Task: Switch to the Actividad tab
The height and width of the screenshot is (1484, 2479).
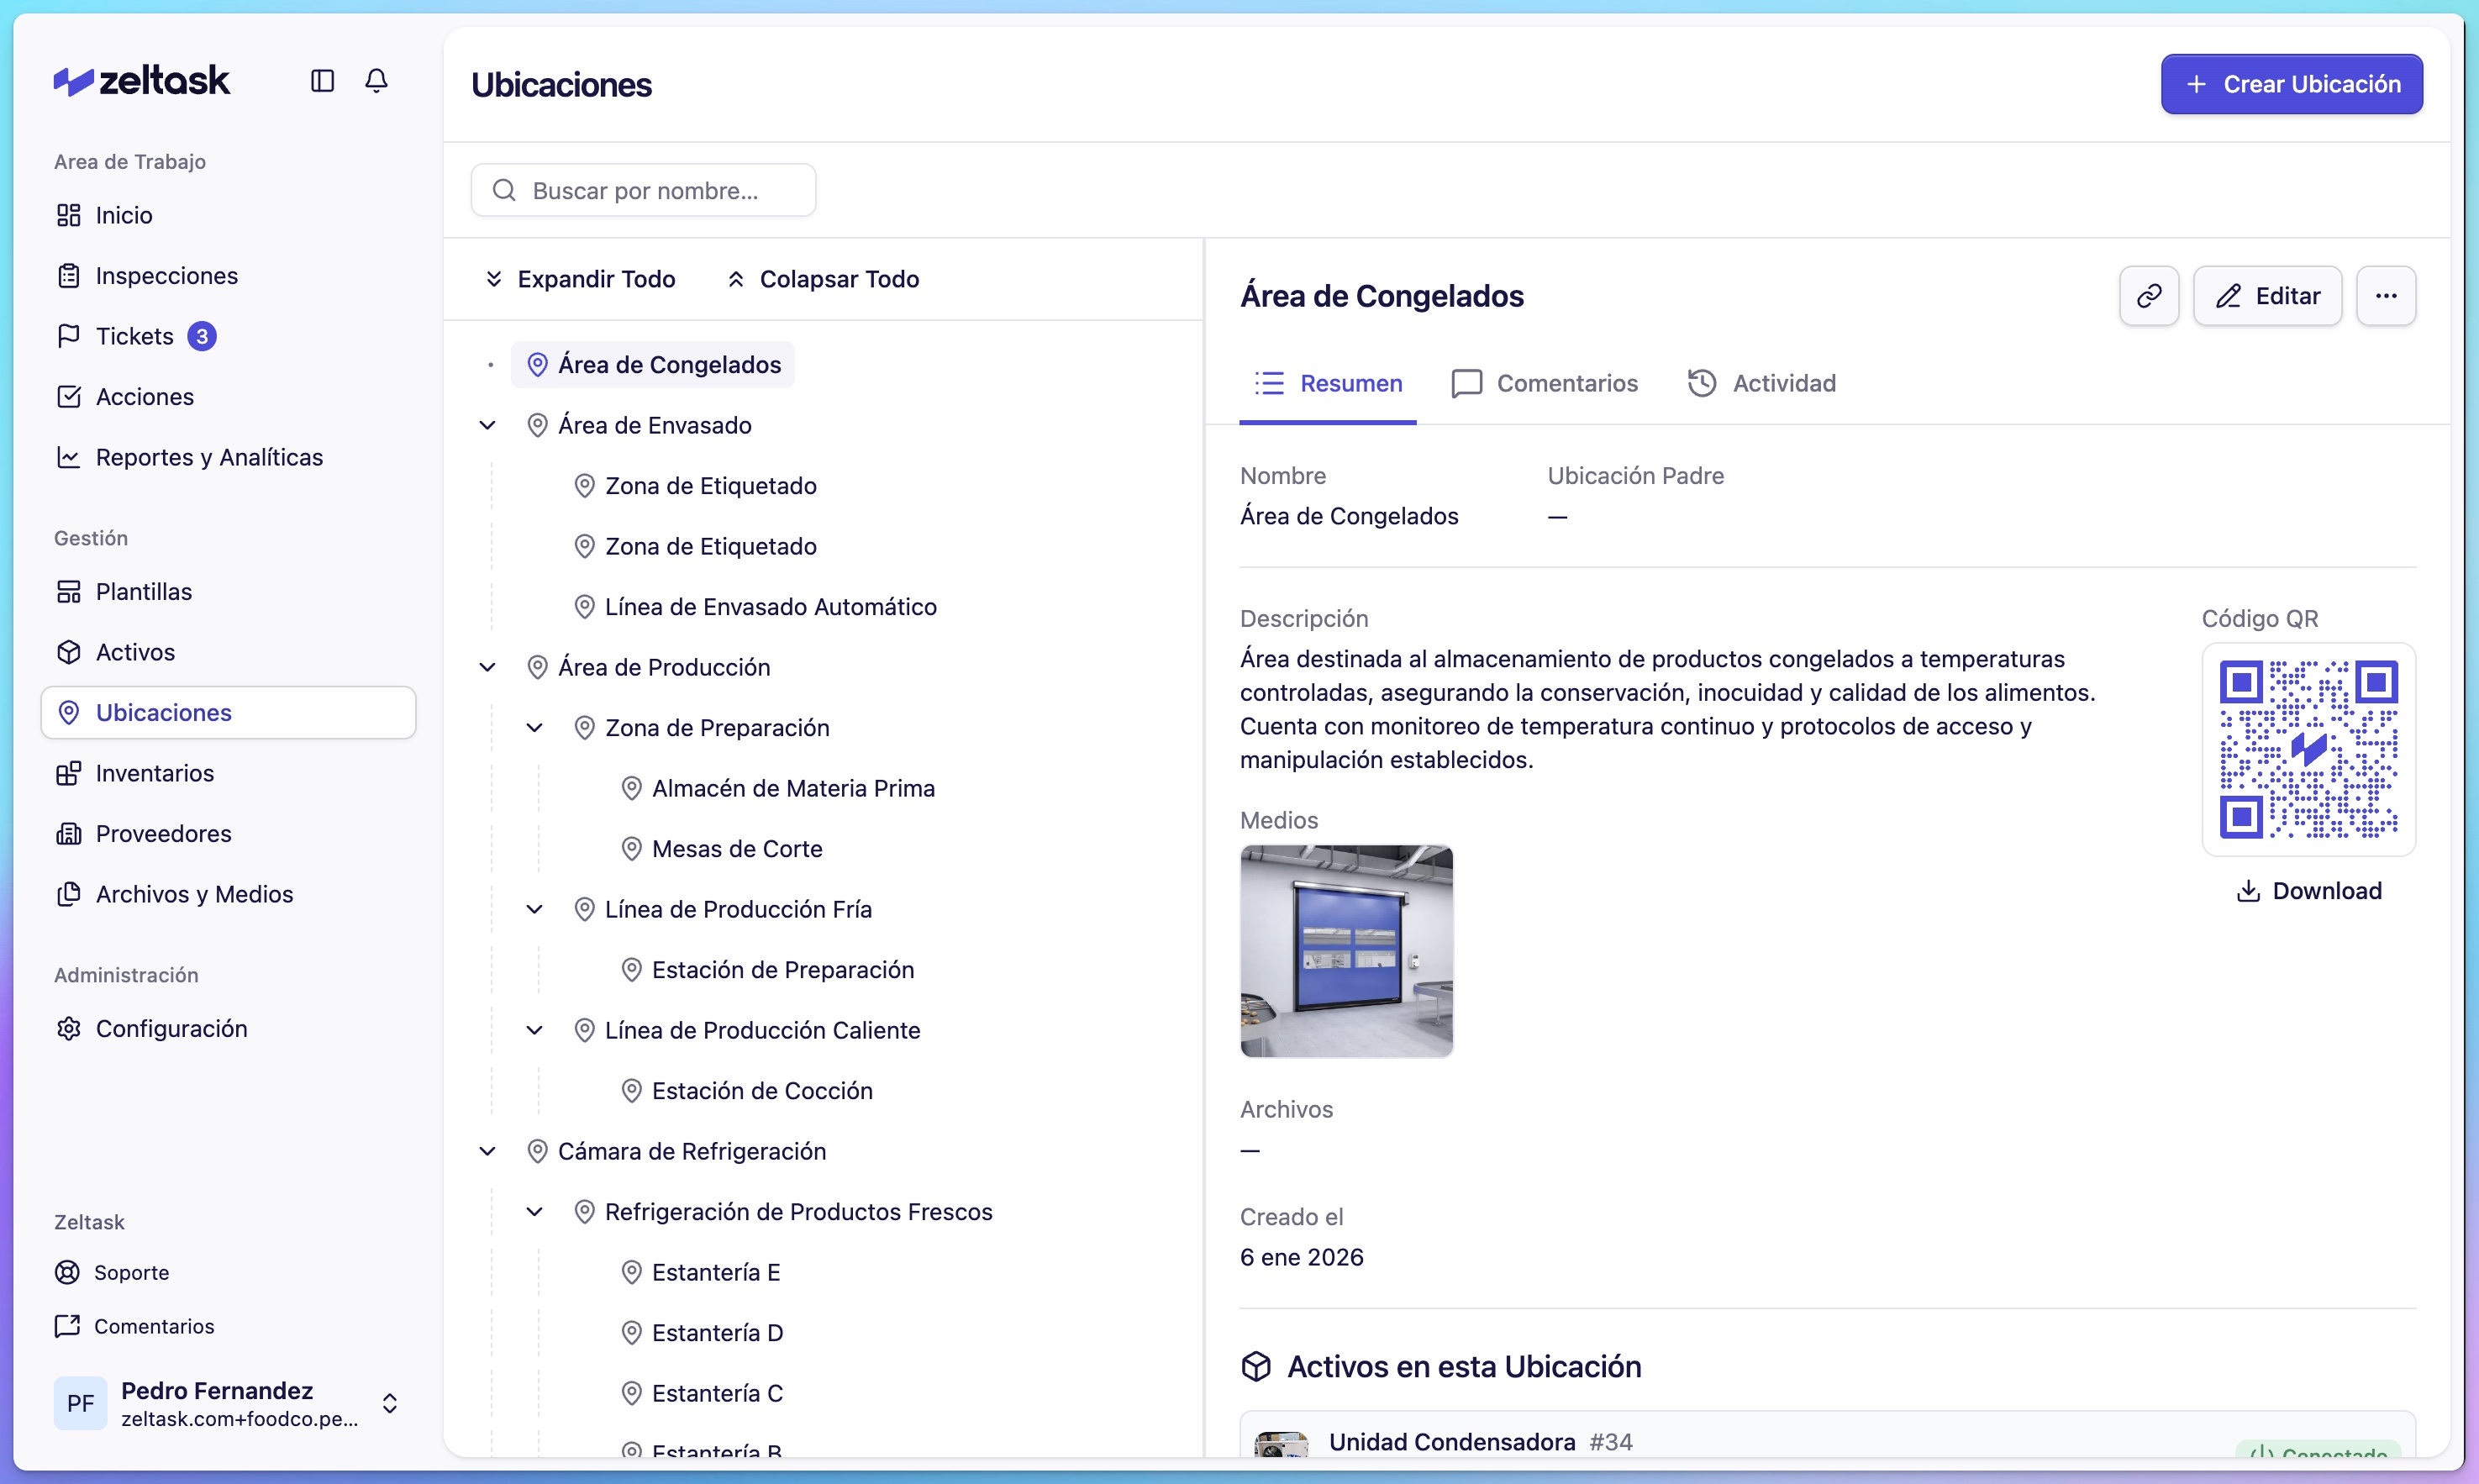Action: point(1762,384)
